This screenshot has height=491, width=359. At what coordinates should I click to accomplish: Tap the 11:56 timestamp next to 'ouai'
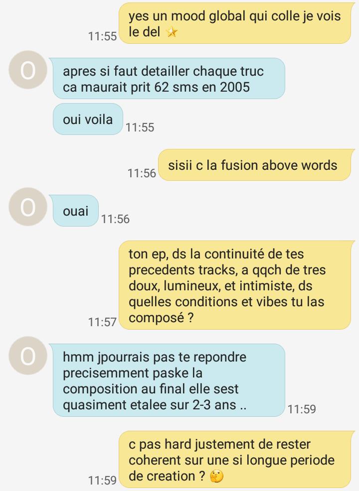[x=115, y=219]
